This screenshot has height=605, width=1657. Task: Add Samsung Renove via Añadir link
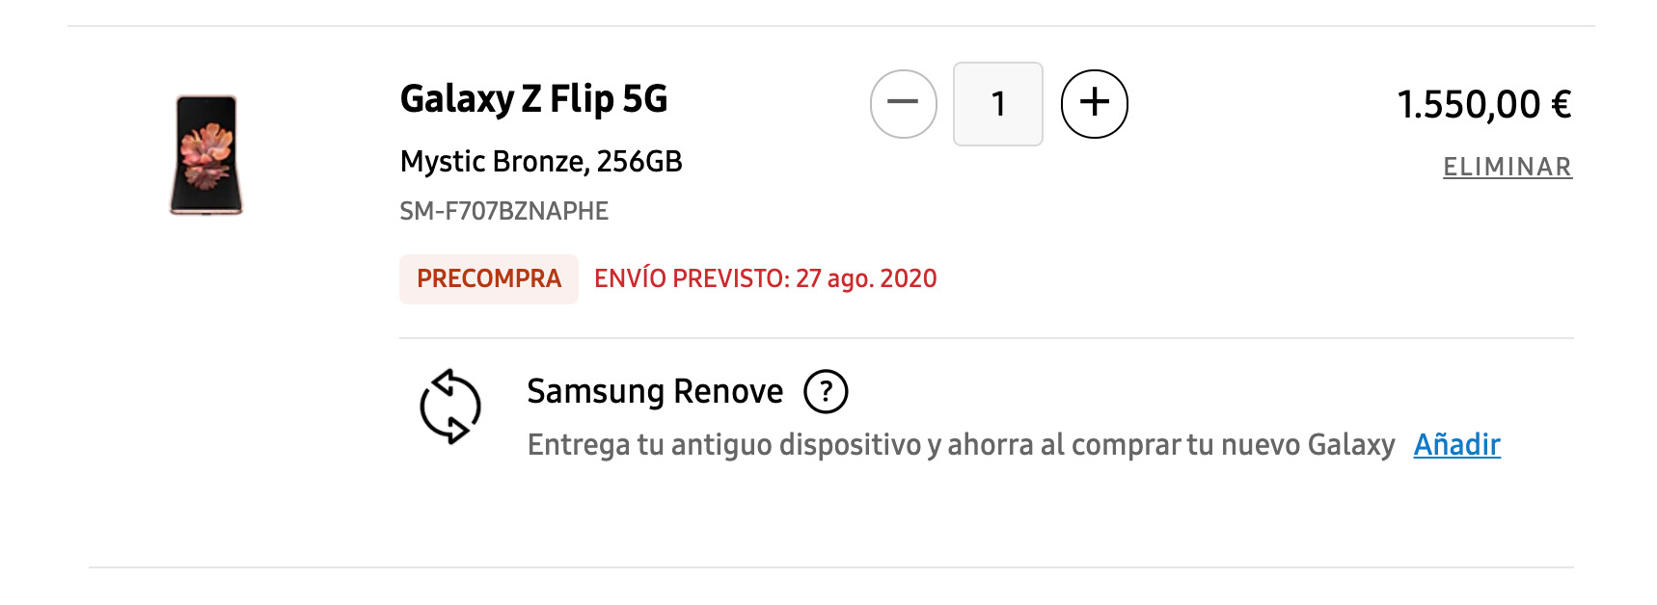[x=1456, y=444]
